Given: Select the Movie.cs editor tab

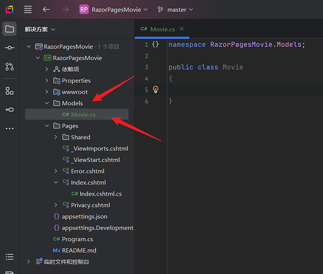Looking at the screenshot, I should point(158,29).
